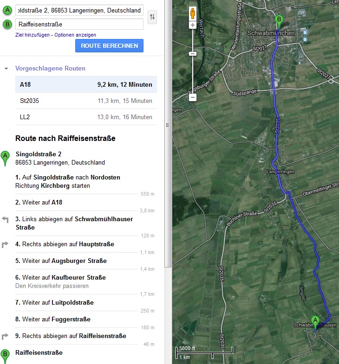Select the A18 route option

click(86, 85)
